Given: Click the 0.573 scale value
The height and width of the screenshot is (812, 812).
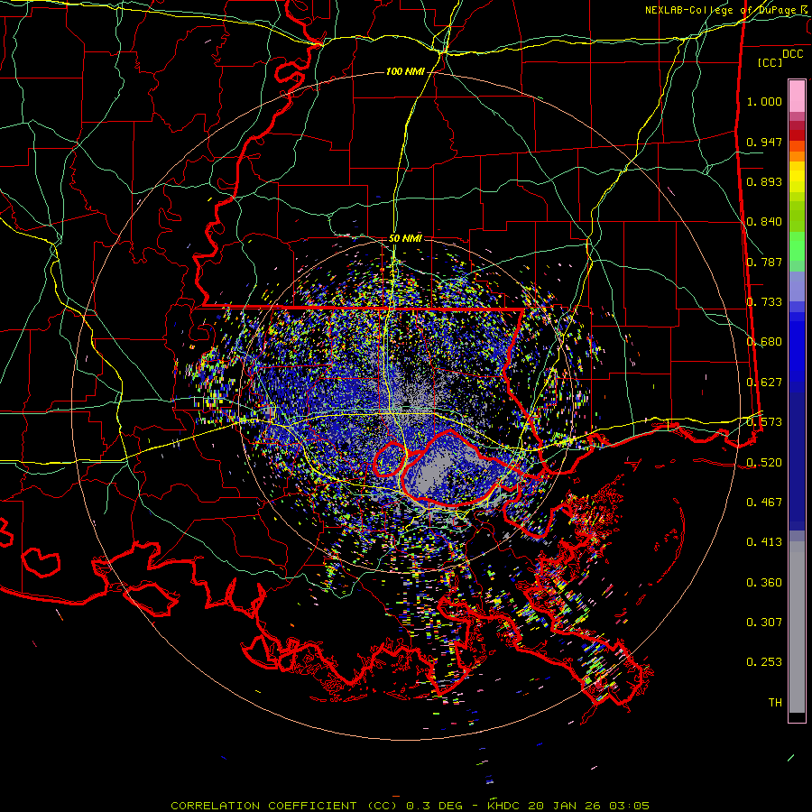Looking at the screenshot, I should (x=764, y=422).
